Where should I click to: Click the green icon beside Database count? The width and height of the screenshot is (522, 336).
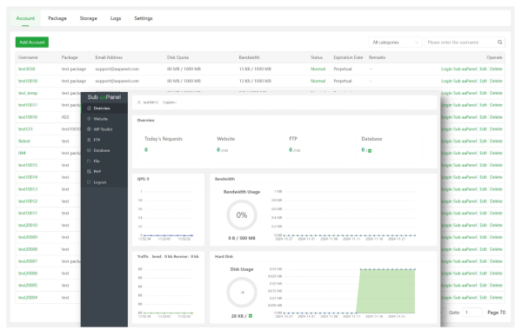[370, 151]
